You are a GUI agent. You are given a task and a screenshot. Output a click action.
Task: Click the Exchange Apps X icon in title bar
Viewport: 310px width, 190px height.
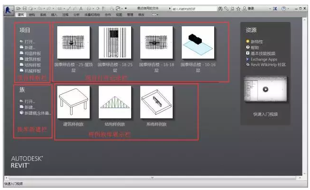click(275, 9)
